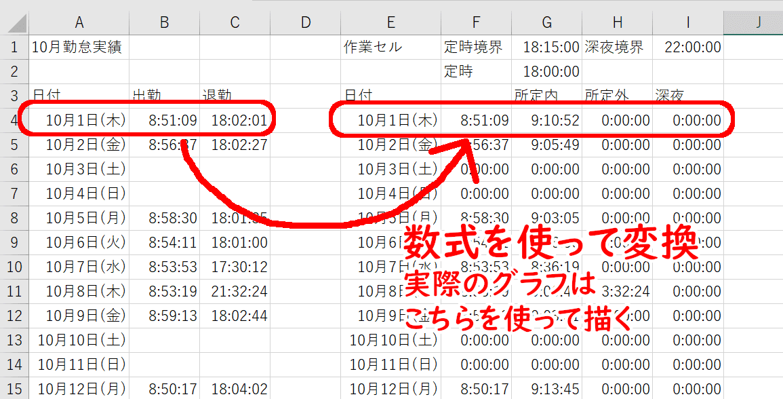Select row 7 header
This screenshot has width=783, height=399.
click(x=14, y=194)
